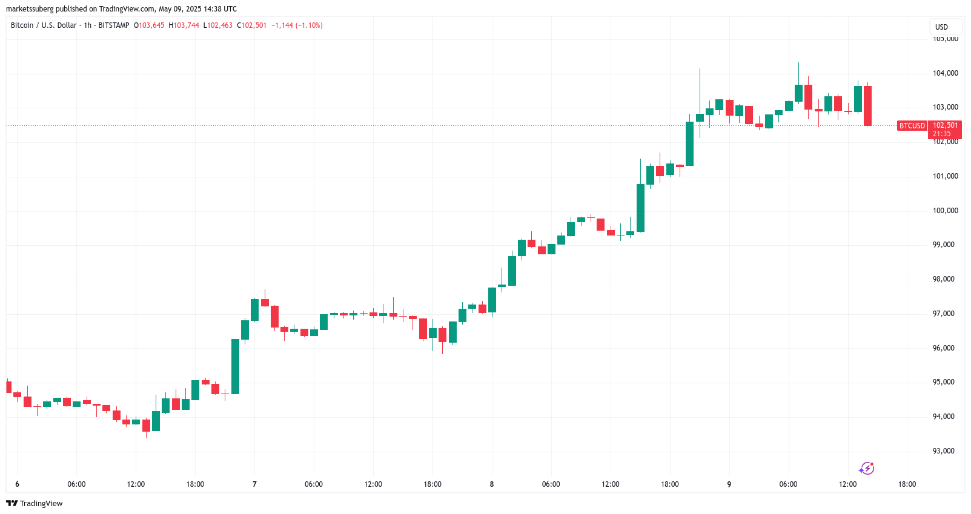Image resolution: width=971 pixels, height=514 pixels.
Task: Click the −1,144 (−1.10%) change readout
Action: coord(297,25)
